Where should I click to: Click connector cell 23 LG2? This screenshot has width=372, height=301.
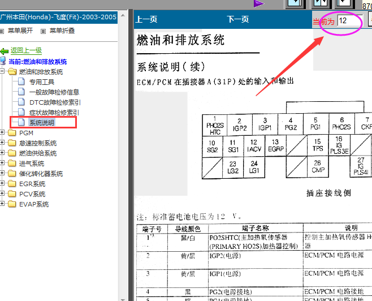pyautogui.click(x=233, y=167)
